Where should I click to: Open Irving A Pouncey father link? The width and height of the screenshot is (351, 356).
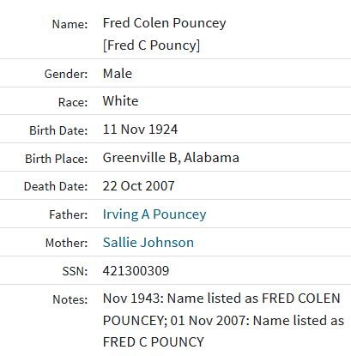[154, 214]
